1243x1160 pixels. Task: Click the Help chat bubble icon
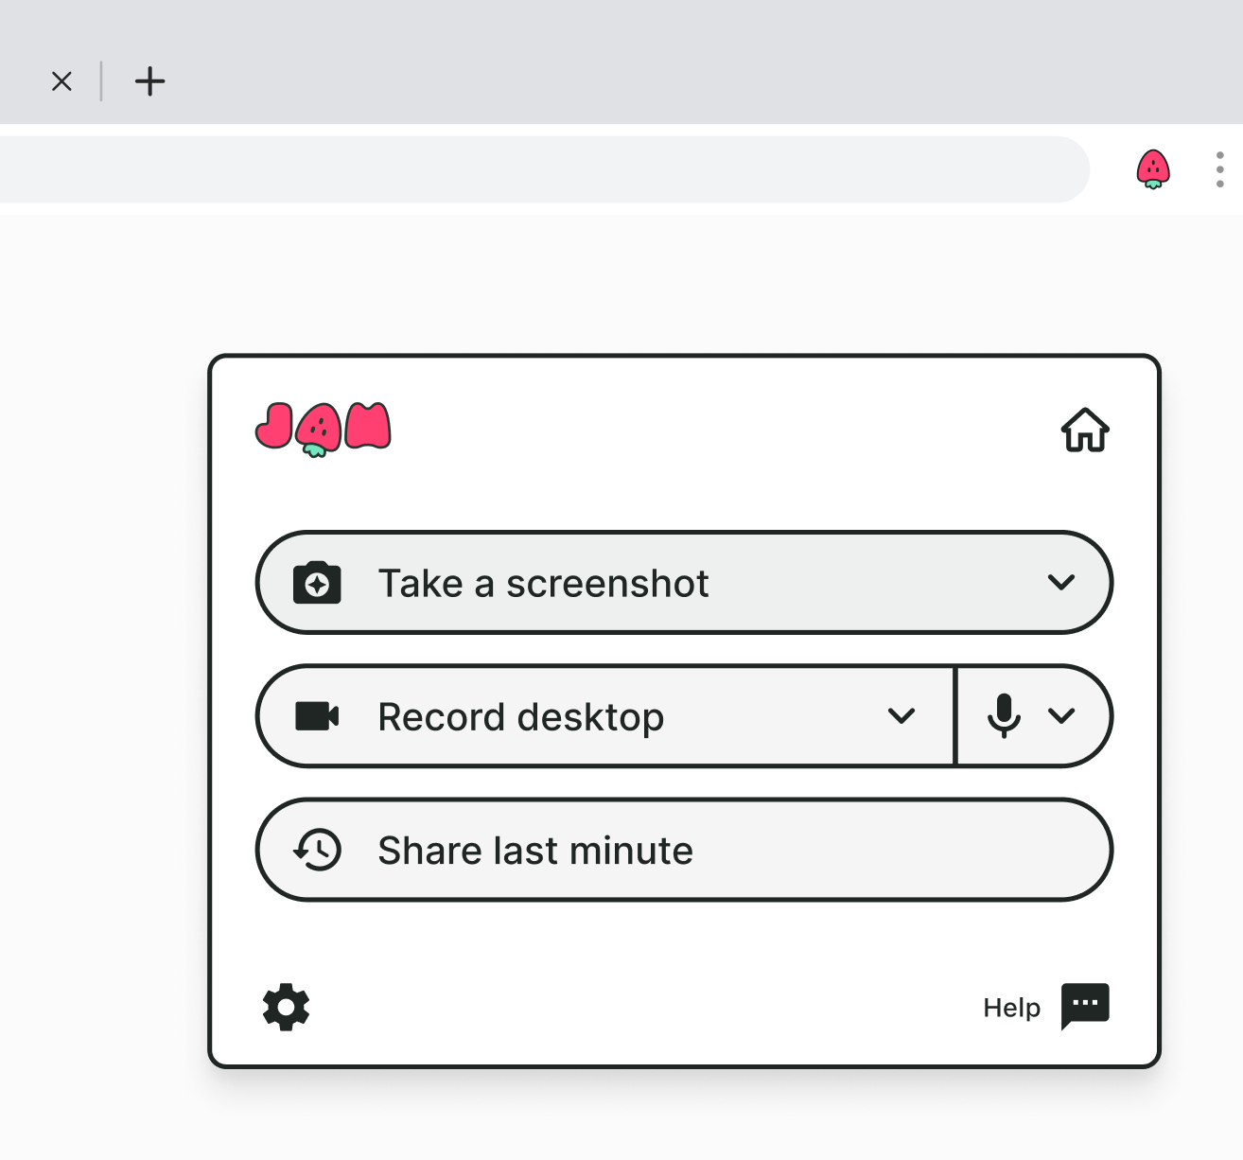click(x=1085, y=1006)
